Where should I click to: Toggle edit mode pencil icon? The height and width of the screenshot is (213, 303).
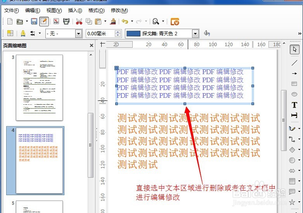(44, 21)
